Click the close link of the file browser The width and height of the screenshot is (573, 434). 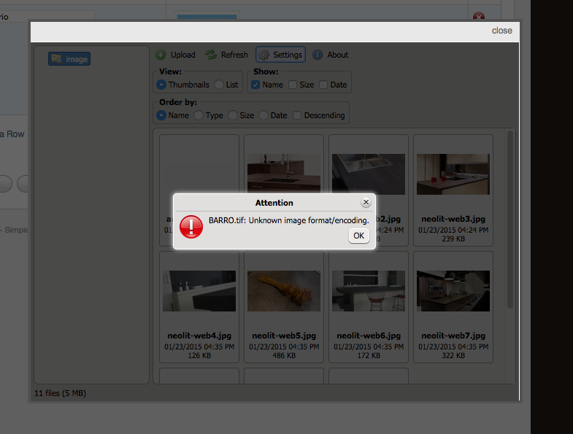(501, 31)
